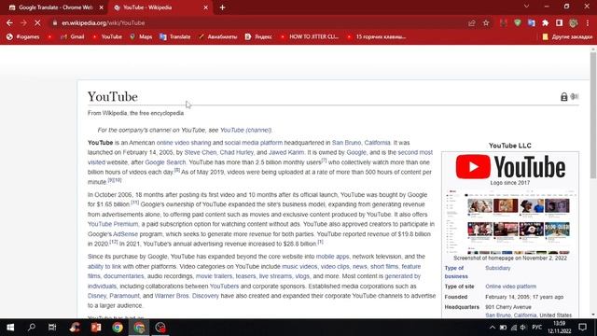Open social media platform link

click(254, 143)
